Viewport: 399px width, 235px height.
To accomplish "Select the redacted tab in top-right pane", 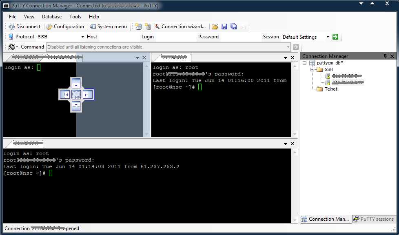I will click(175, 58).
